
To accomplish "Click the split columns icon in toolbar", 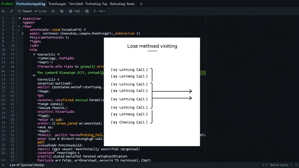I will (87, 11).
